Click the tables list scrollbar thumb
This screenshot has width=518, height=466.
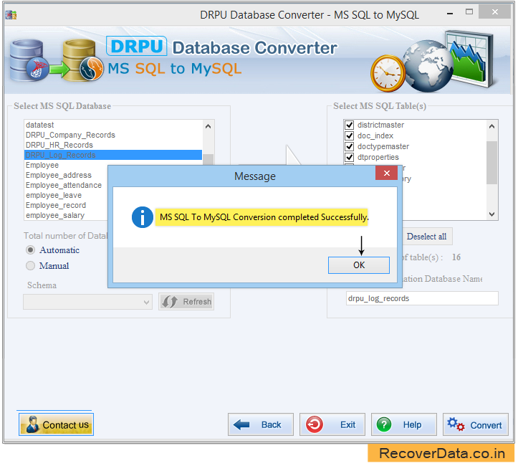[491, 163]
